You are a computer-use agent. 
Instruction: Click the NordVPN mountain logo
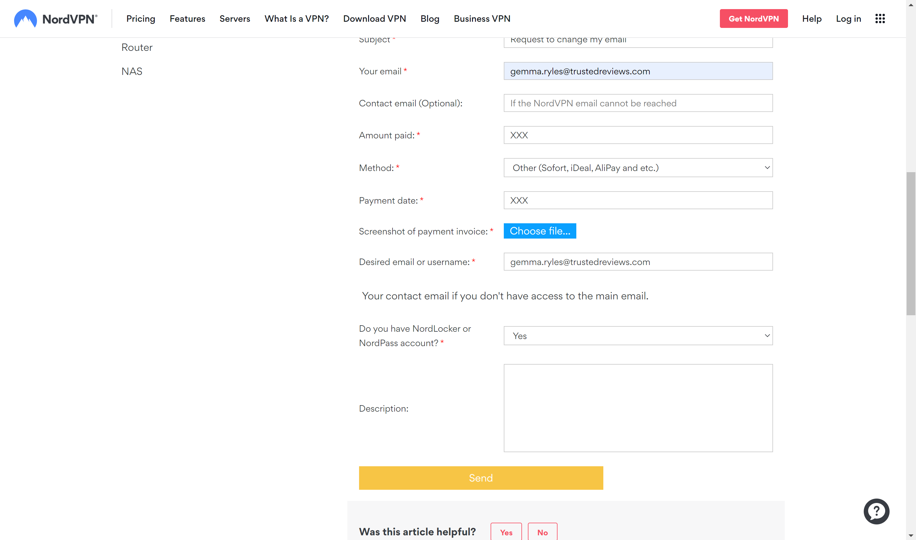click(x=25, y=19)
